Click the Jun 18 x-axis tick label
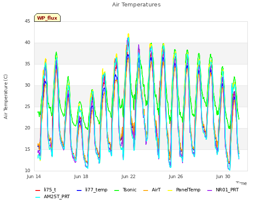The image size is (273, 205). [x=81, y=176]
